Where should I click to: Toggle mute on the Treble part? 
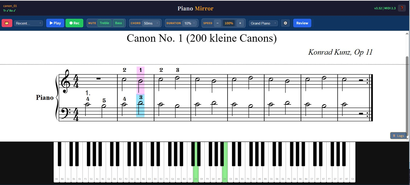click(x=104, y=23)
